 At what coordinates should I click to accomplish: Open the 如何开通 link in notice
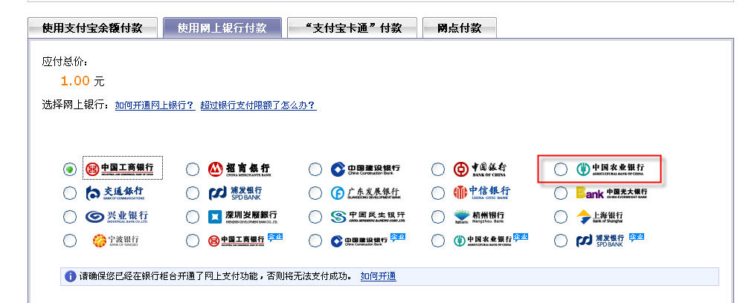[379, 276]
